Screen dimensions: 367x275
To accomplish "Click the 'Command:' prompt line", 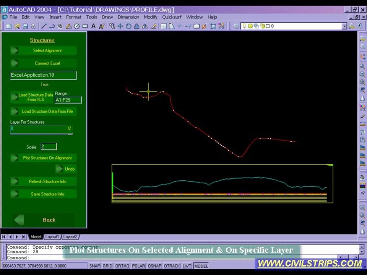I will [18, 258].
